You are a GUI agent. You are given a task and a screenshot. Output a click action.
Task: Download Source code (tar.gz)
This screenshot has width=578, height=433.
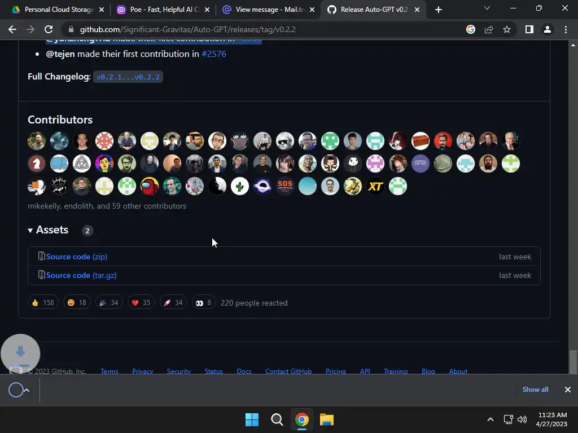(x=81, y=275)
